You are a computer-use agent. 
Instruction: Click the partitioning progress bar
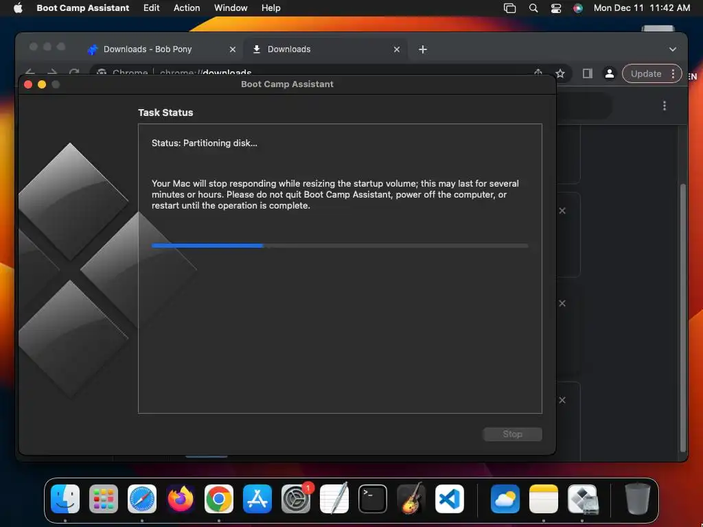point(340,246)
